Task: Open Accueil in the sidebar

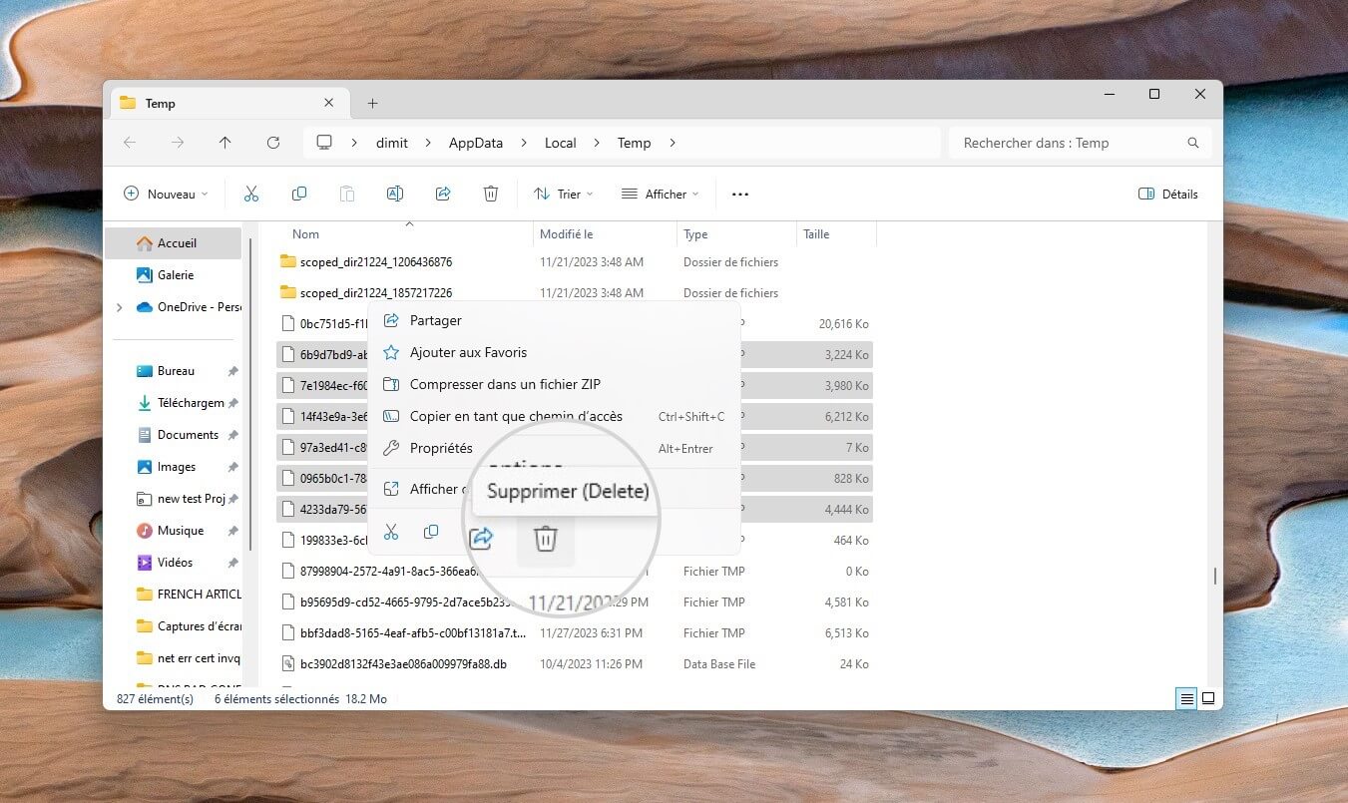Action: click(174, 243)
